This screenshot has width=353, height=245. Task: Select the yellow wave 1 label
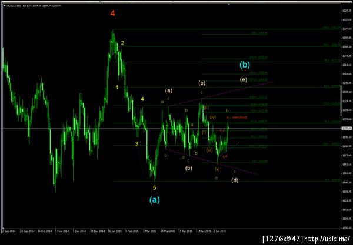click(117, 88)
